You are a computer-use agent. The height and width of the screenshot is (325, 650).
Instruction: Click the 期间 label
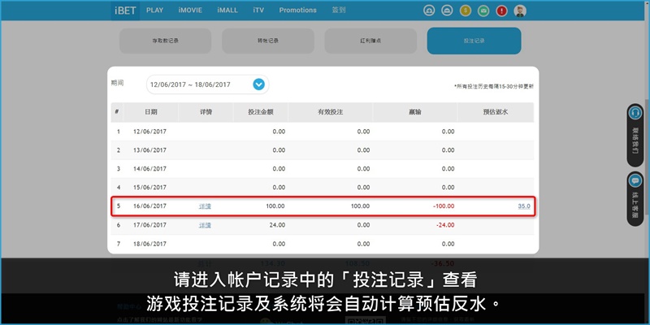[117, 83]
